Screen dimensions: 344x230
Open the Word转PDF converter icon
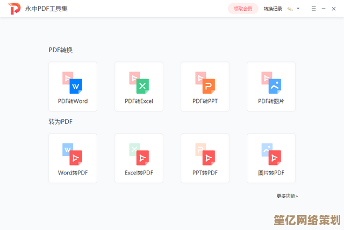coord(72,155)
